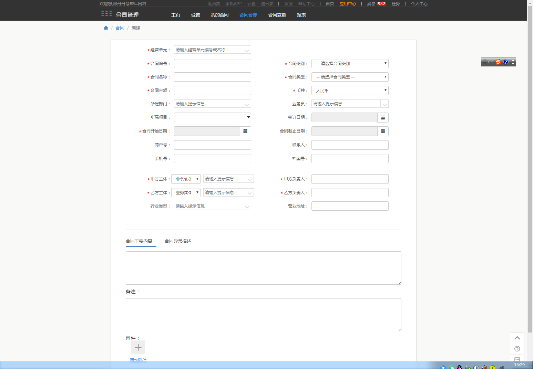
Task: Open the 合同开始日期 calendar picker
Action: 245,131
